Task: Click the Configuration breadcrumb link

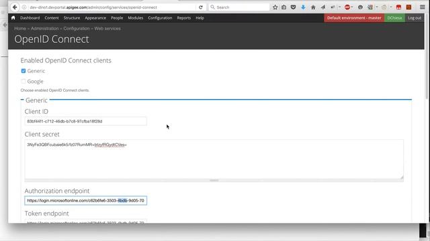Action: (x=77, y=28)
